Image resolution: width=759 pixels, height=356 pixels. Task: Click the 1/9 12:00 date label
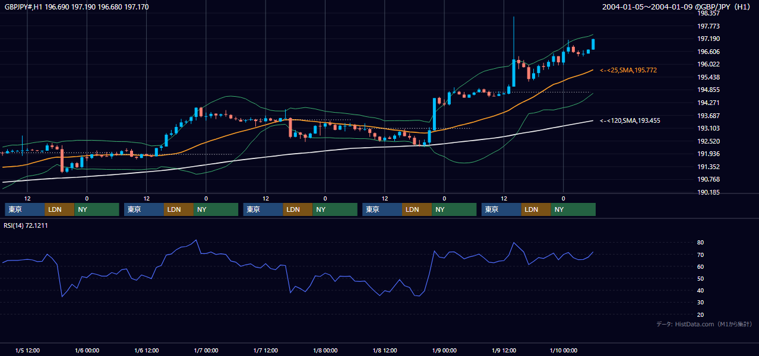(x=504, y=350)
